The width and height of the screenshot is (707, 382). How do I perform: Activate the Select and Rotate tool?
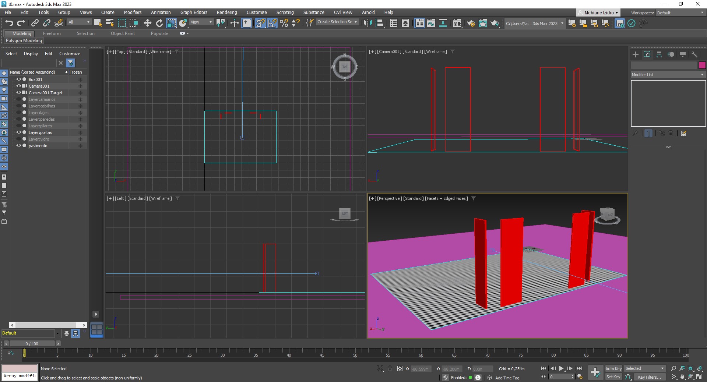point(159,23)
